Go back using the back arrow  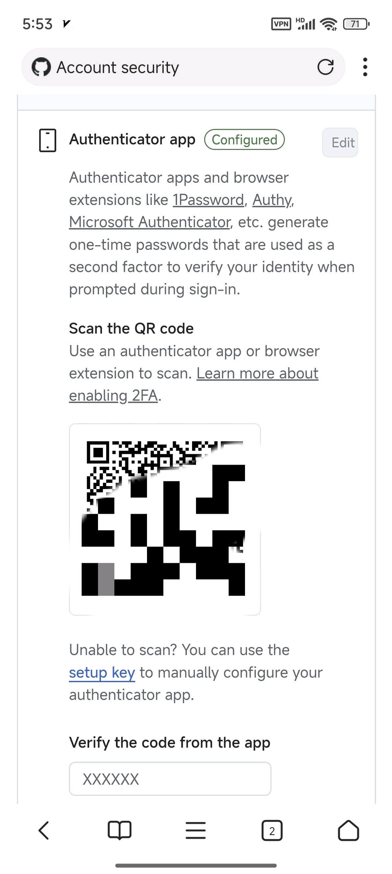(x=44, y=830)
